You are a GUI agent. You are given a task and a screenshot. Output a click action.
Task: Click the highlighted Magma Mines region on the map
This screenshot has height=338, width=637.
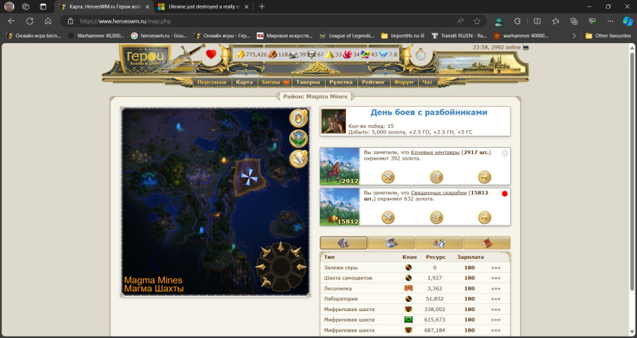click(x=249, y=177)
